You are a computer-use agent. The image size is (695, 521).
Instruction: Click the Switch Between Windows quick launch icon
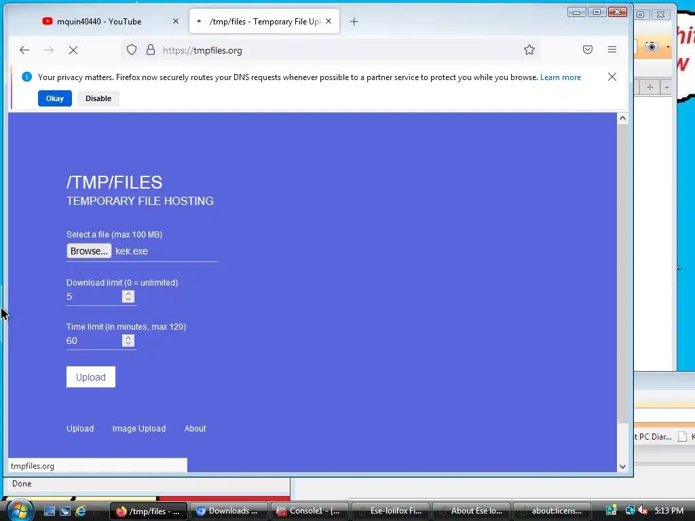tap(65, 512)
